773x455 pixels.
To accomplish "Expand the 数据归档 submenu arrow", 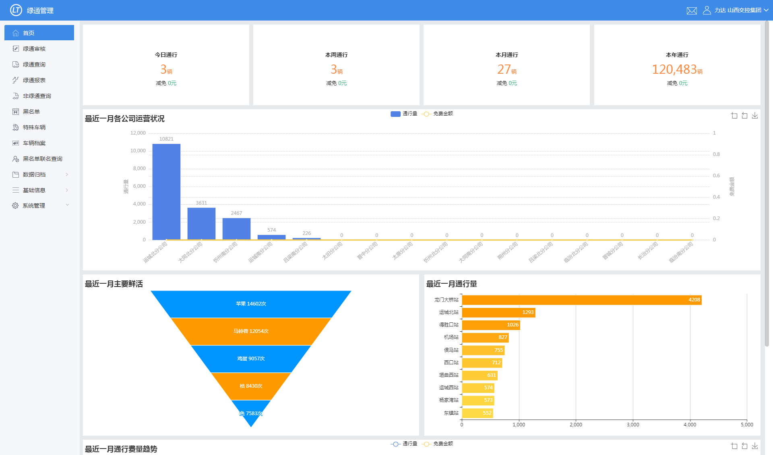I will click(67, 175).
